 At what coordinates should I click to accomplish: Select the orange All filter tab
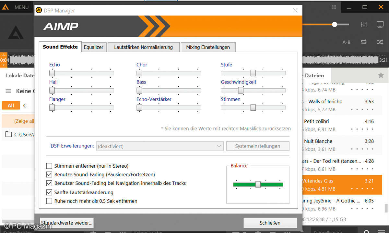pyautogui.click(x=11, y=105)
